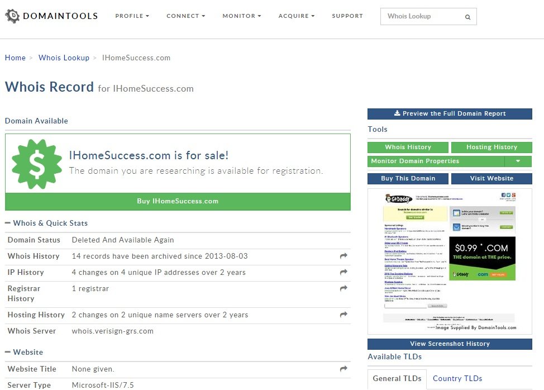Screen dimensions: 544x390
Task: Open the MONITOR dropdown menu
Action: pos(242,16)
